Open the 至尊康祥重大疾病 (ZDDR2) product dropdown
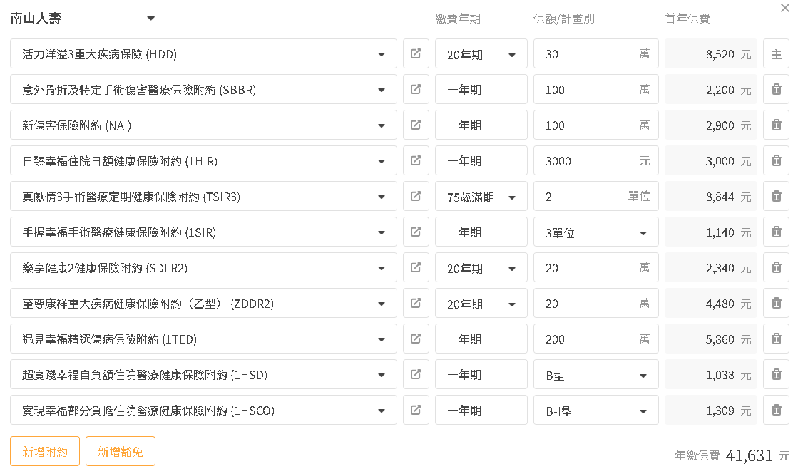The width and height of the screenshot is (798, 469). tap(382, 304)
